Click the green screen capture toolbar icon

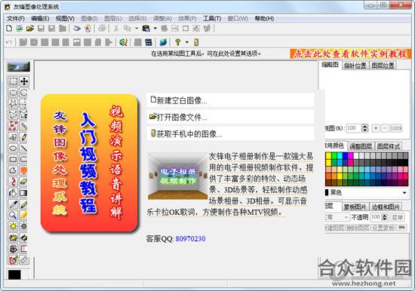coord(19,29)
